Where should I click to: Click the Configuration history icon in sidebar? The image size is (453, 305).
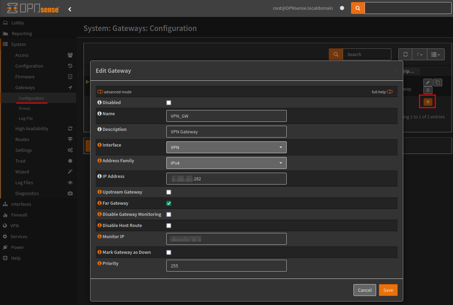click(70, 66)
